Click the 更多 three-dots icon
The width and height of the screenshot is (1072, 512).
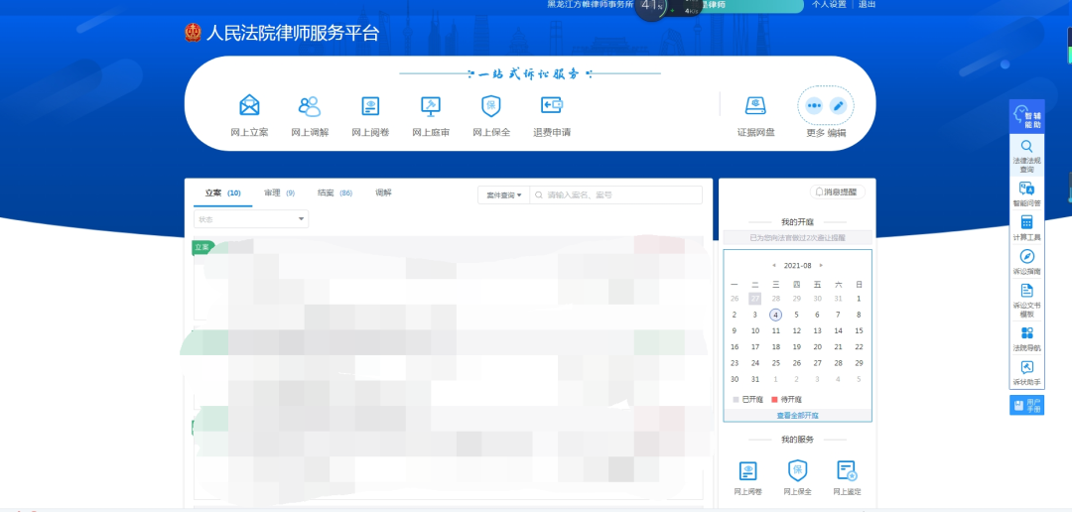[x=814, y=106]
